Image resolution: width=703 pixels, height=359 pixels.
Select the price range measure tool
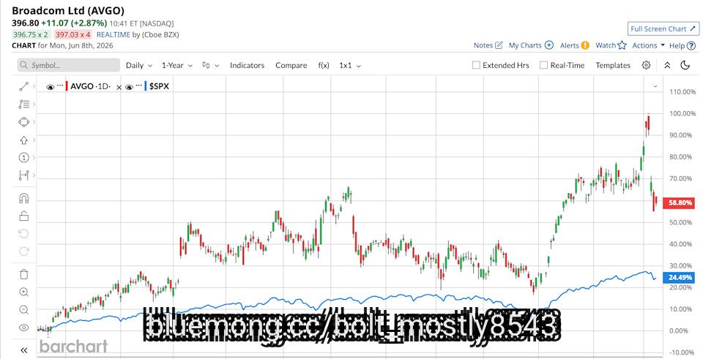coord(23,175)
